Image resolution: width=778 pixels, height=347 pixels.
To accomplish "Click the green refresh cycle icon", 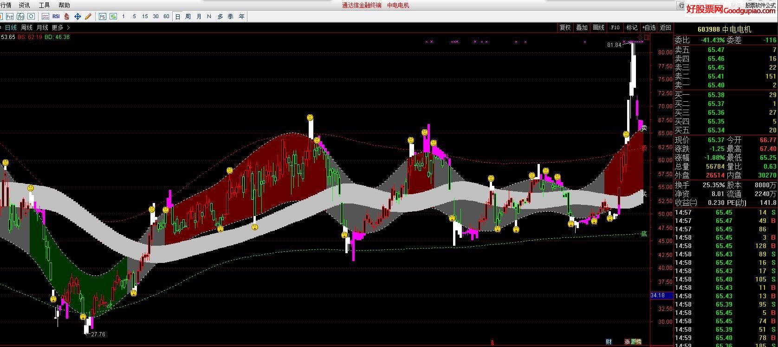I will 113,16.
